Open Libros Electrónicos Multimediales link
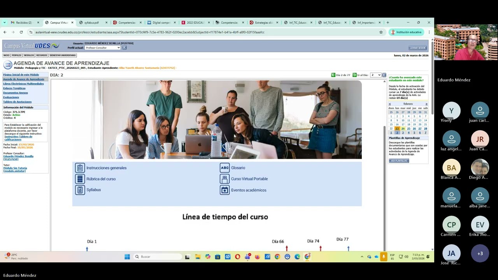Image resolution: width=498 pixels, height=280 pixels. [x=23, y=84]
